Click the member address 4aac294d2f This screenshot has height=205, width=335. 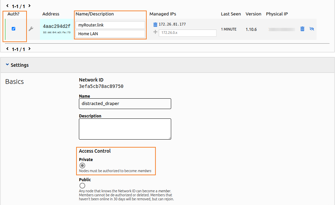[56, 26]
